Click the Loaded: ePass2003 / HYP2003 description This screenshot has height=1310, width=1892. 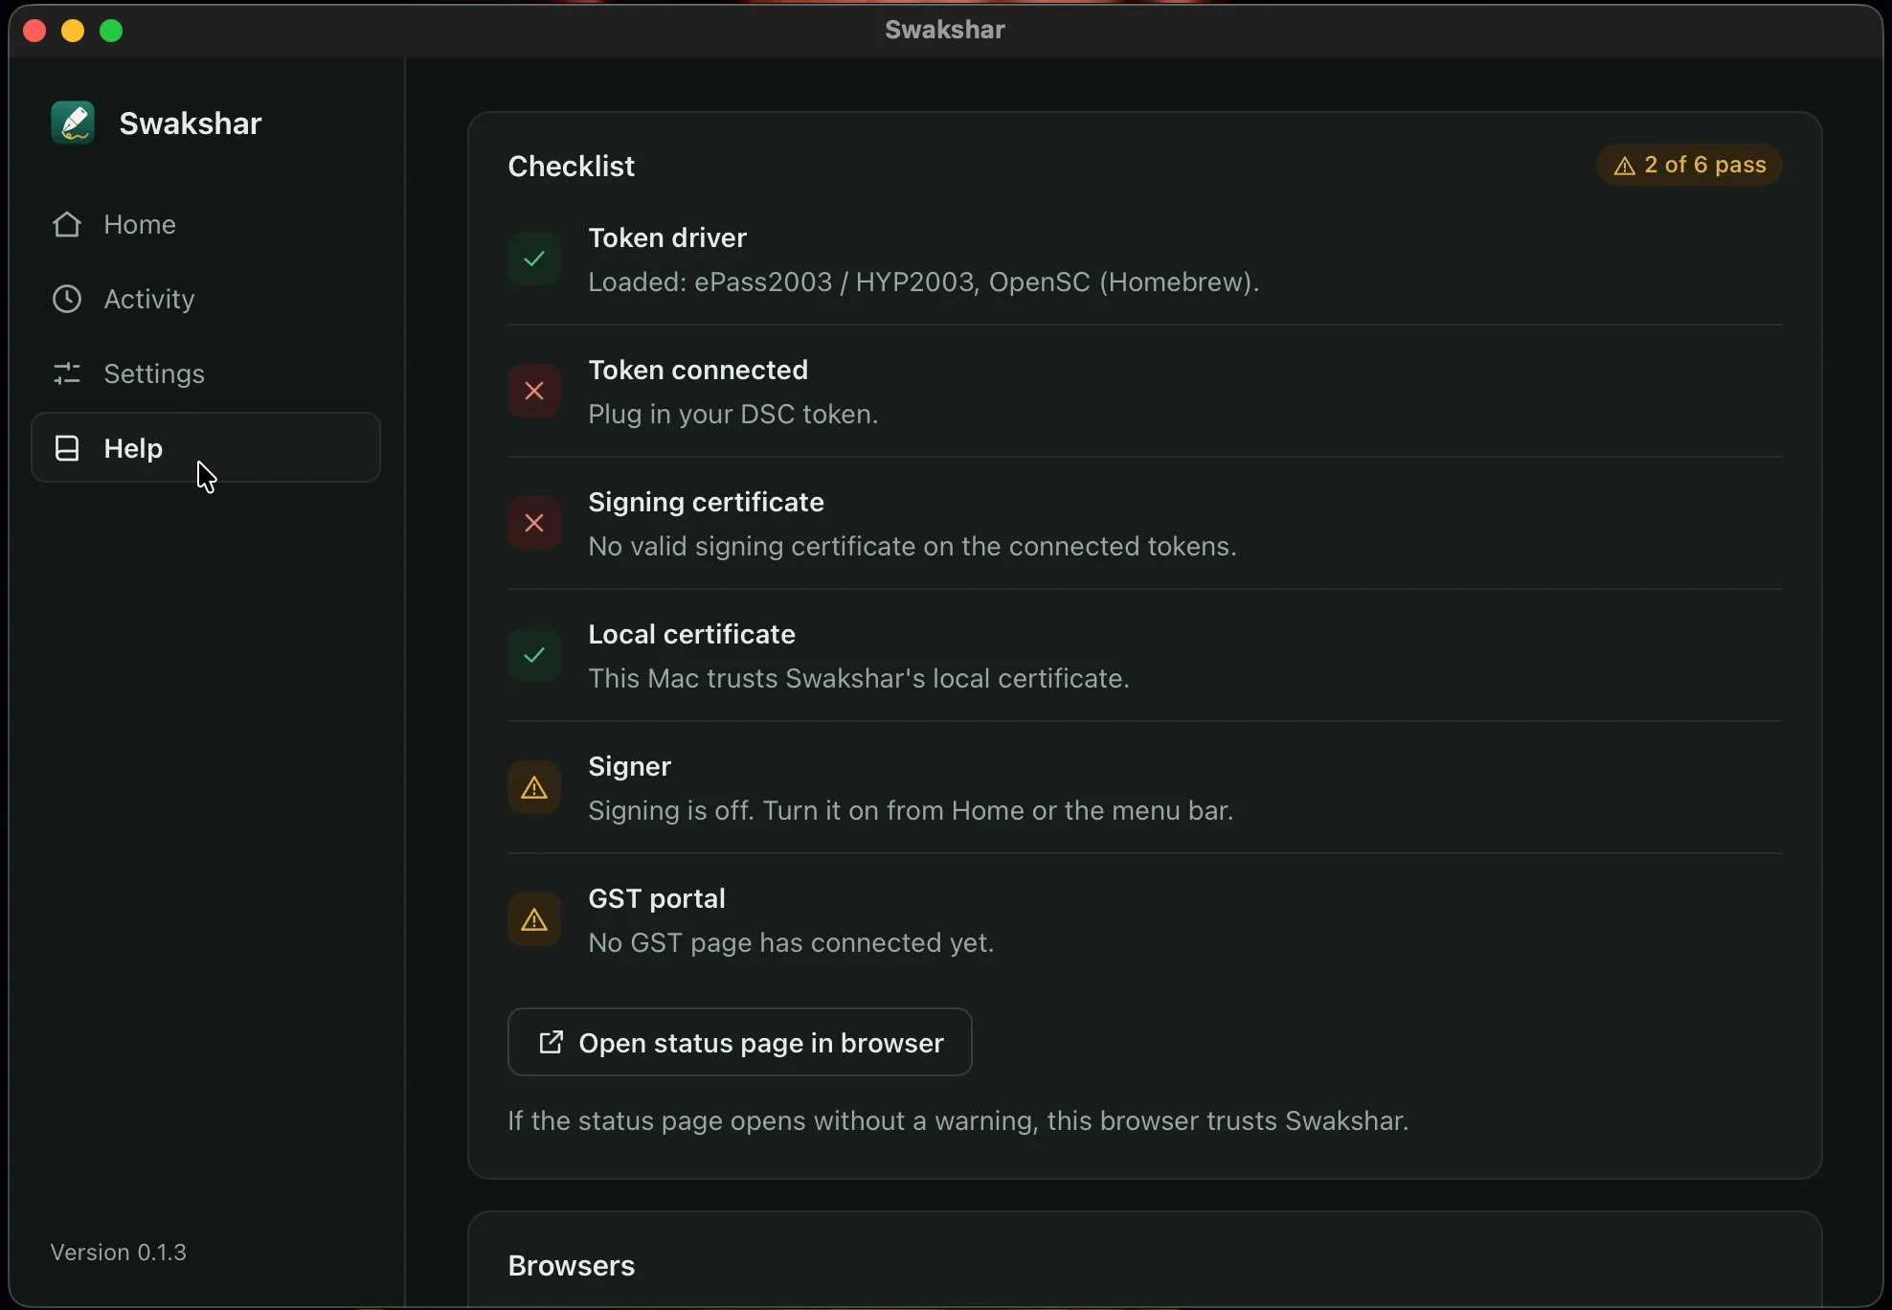pyautogui.click(x=923, y=282)
